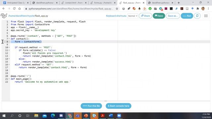Click the circular refresh icon beside Run

point(197,16)
